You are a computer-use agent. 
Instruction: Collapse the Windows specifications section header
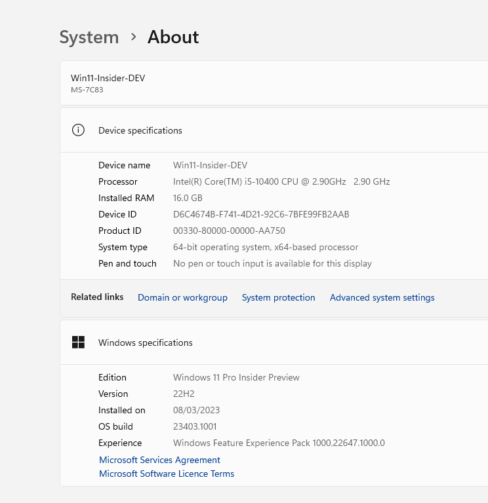[274, 343]
